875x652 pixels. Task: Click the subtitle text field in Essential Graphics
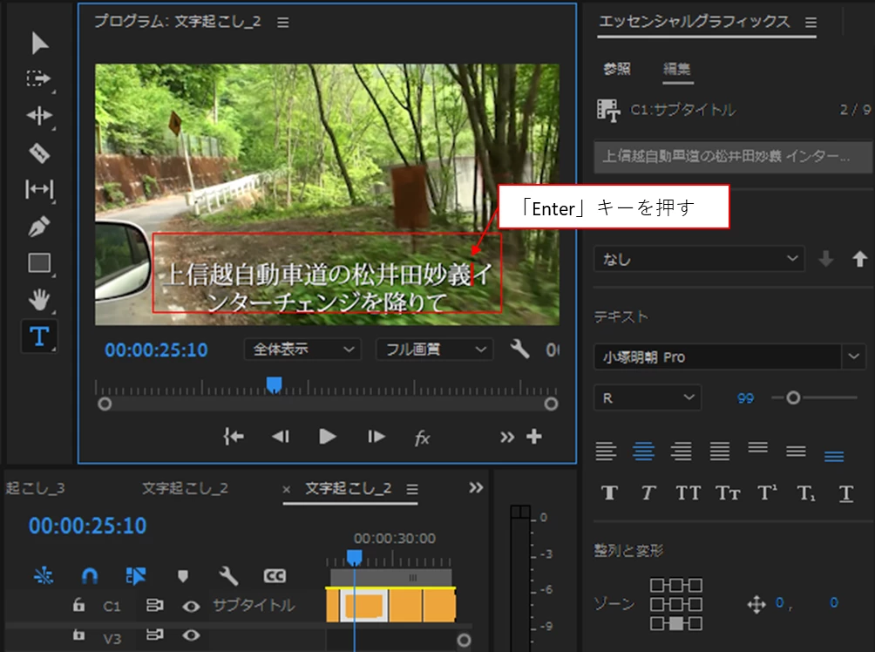[733, 156]
